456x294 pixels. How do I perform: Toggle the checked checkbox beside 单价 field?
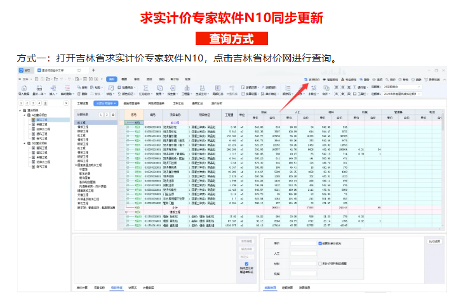pyautogui.click(x=320, y=243)
